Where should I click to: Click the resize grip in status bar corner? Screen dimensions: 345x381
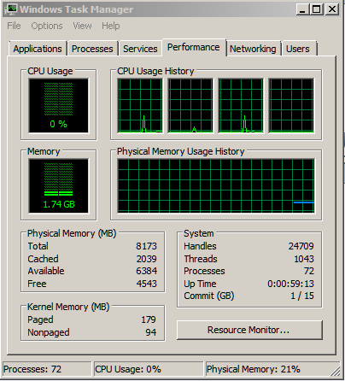click(336, 371)
